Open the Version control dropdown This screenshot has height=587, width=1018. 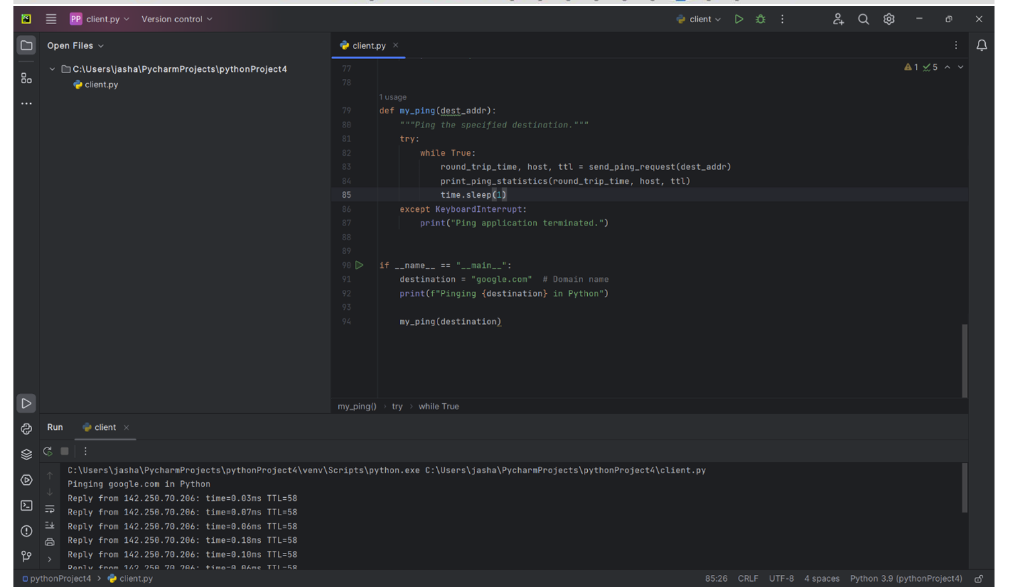(x=176, y=19)
